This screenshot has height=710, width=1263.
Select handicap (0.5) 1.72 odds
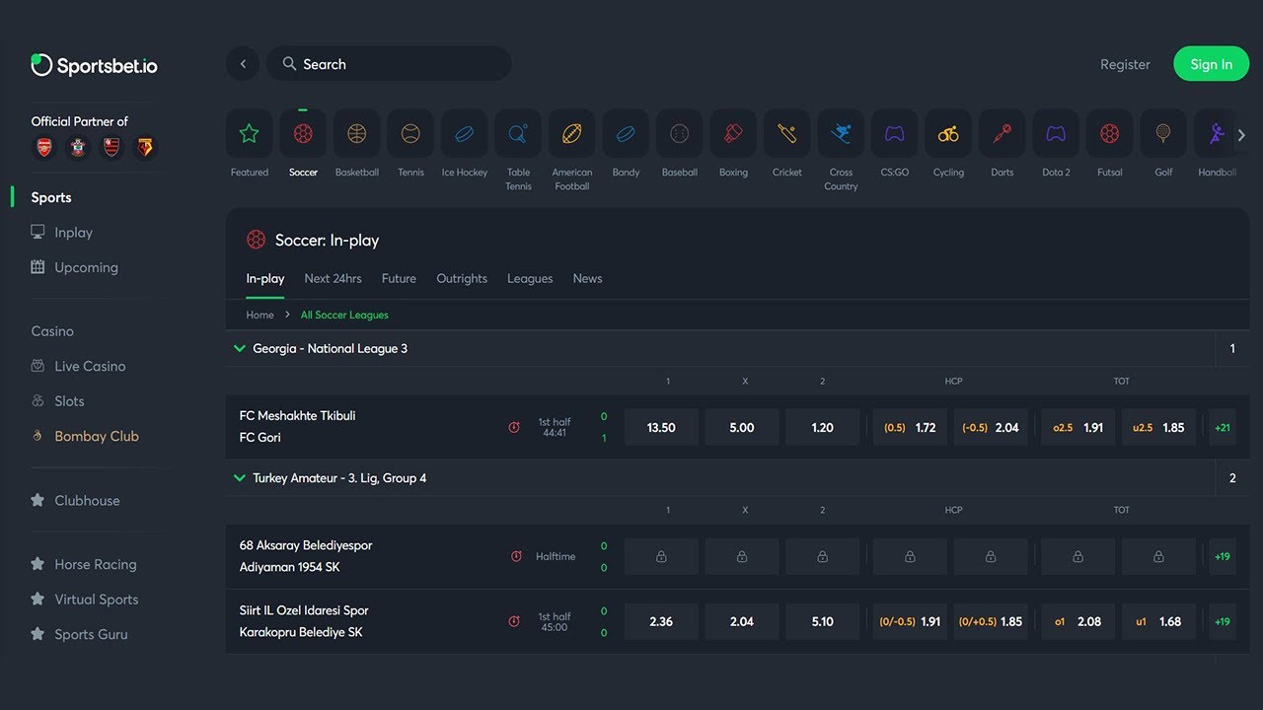tap(910, 428)
